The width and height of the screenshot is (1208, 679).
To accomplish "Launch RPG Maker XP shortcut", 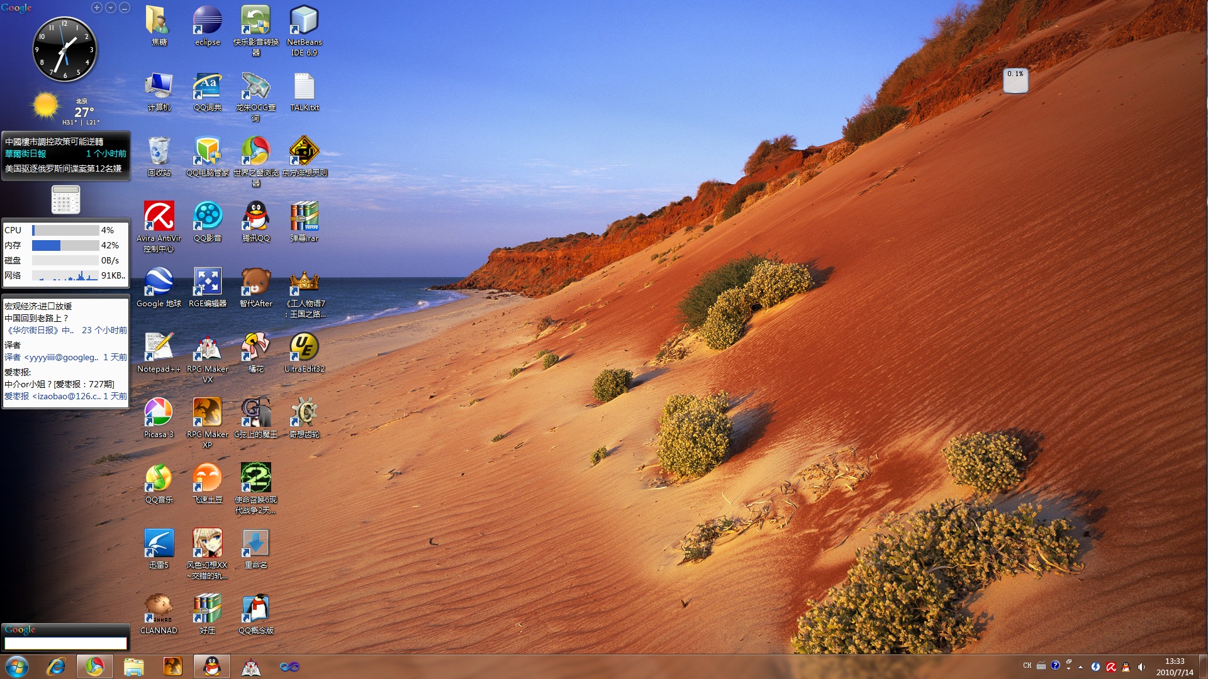I will point(207,423).
